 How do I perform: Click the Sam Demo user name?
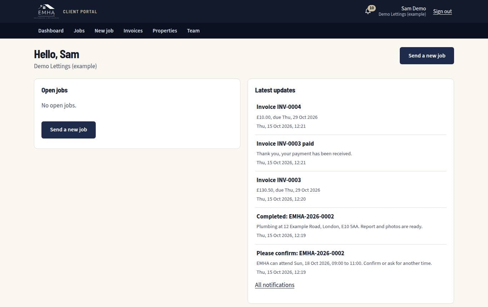click(x=413, y=9)
